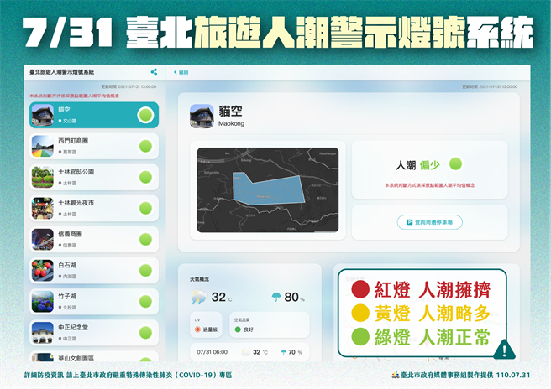Click the 信義商圈 night thumbnail
Viewport: 551px width, 389px height.
tap(43, 239)
